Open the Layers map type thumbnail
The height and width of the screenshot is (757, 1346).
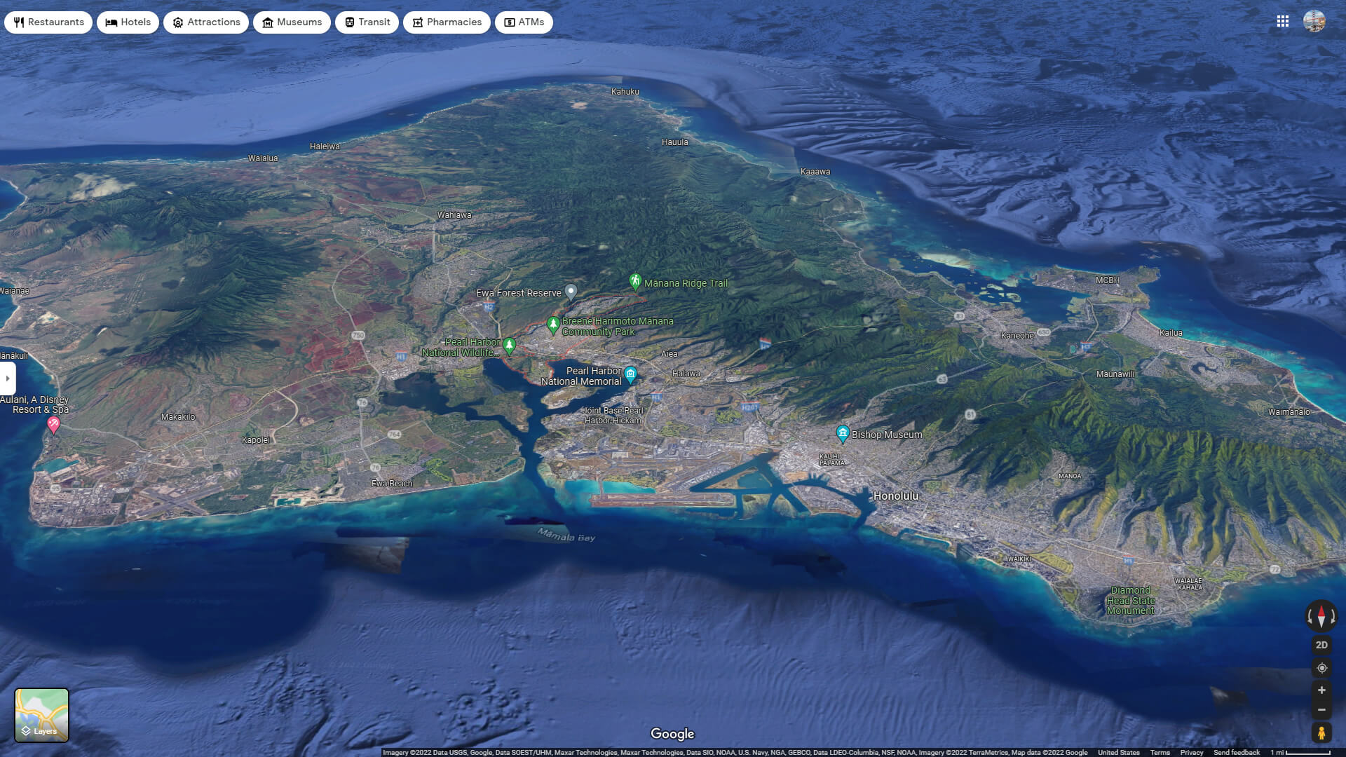(x=42, y=715)
